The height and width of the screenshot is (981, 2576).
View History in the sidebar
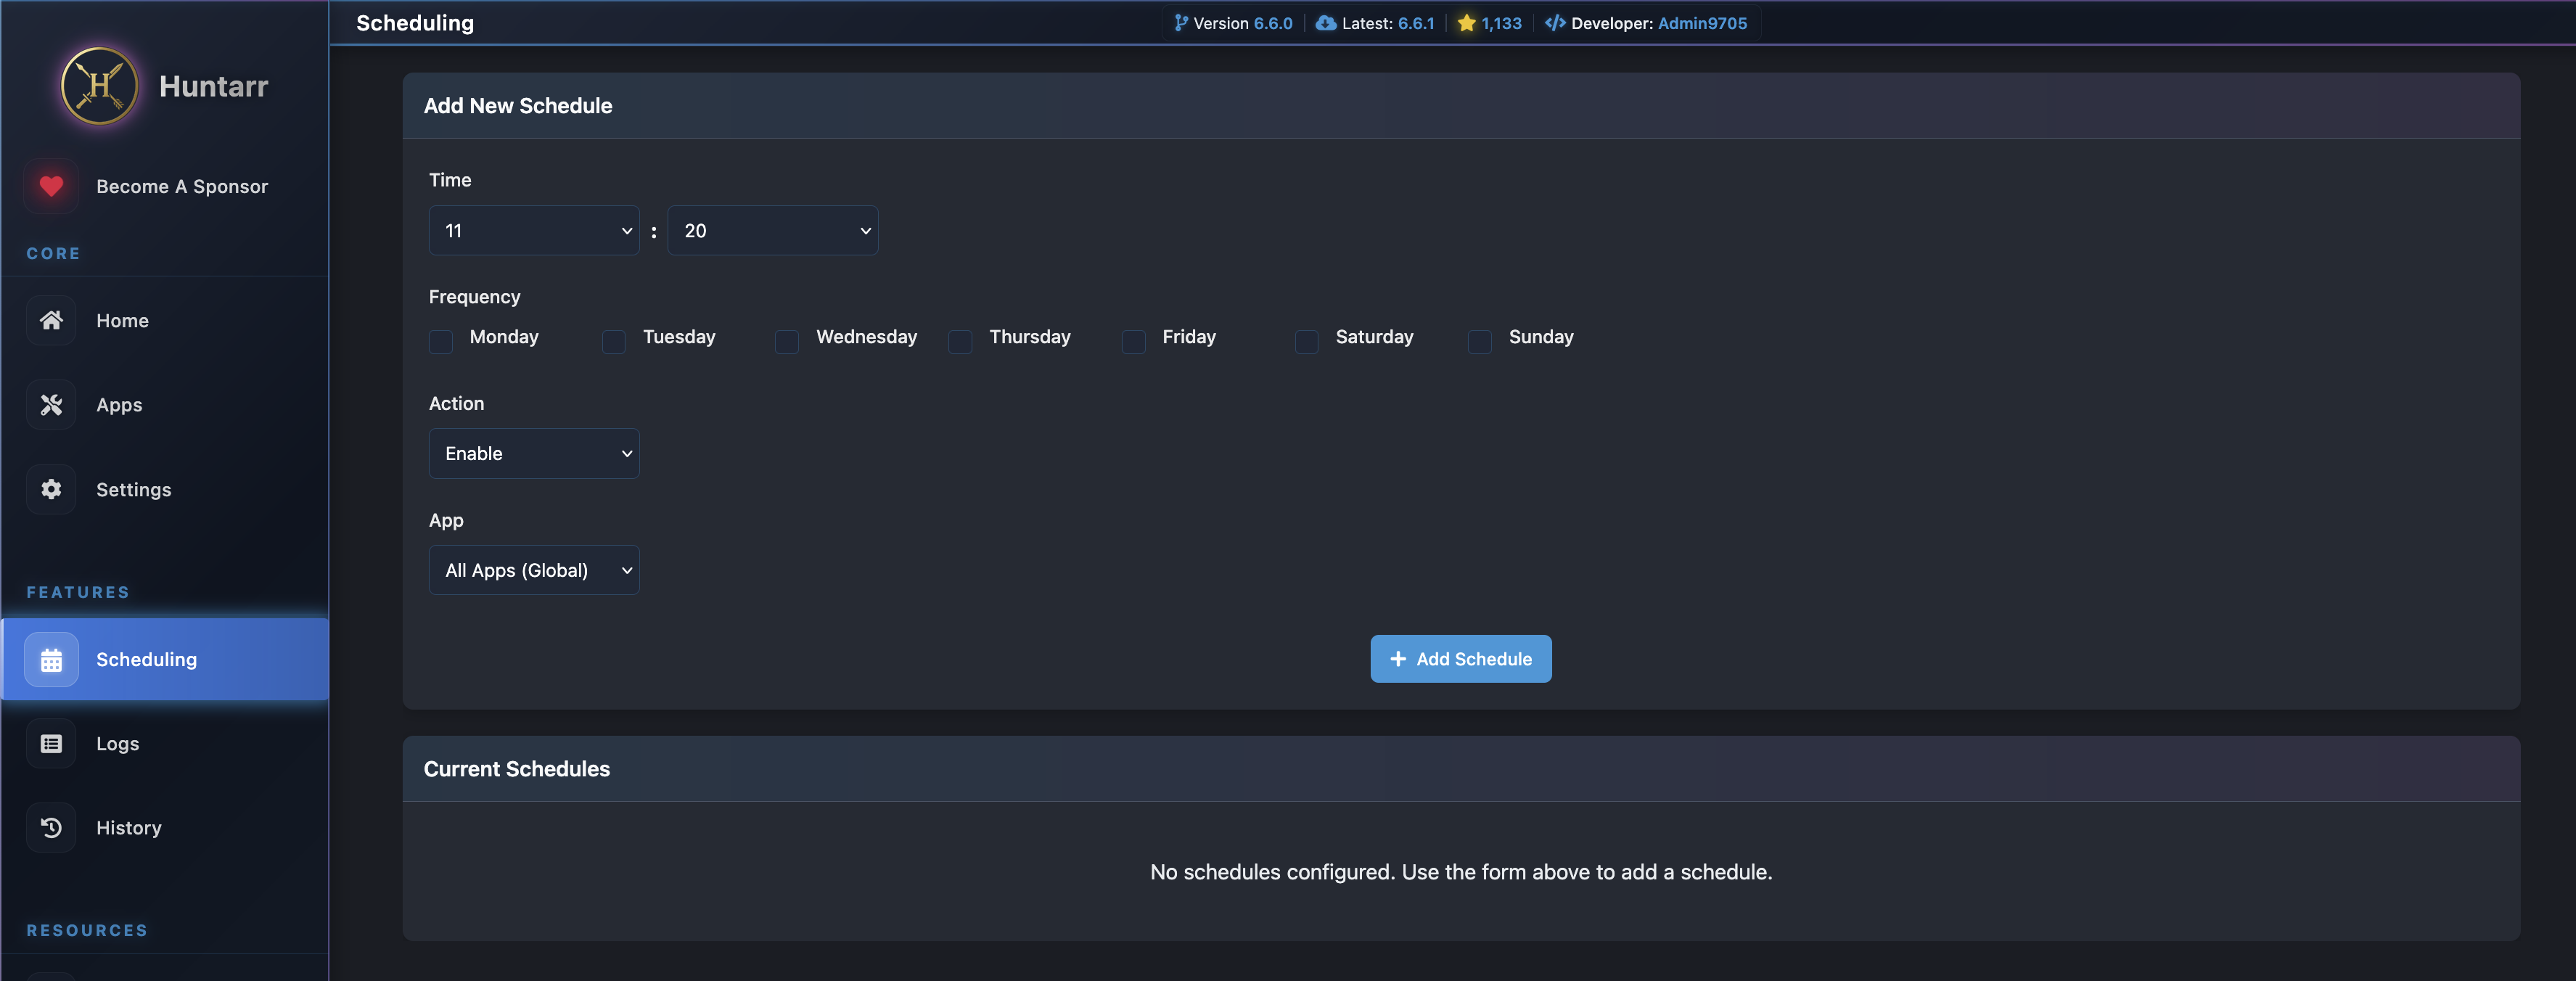pyautogui.click(x=165, y=828)
